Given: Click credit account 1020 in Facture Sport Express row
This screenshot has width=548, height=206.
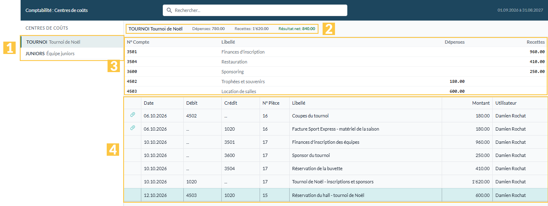Looking at the screenshot, I should 230,129.
